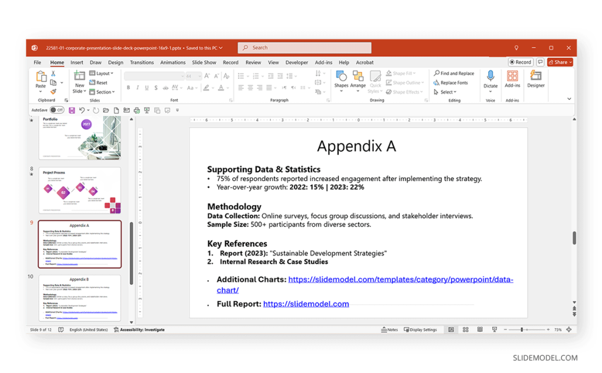The image size is (602, 373).
Task: Toggle Bold formatting
Action: click(x=128, y=88)
